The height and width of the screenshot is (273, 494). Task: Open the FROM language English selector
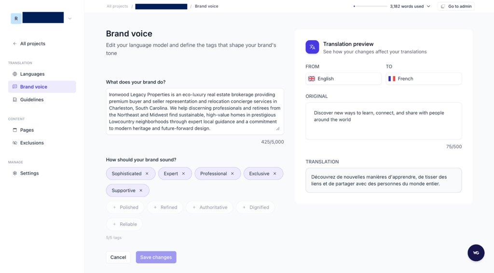coord(343,79)
